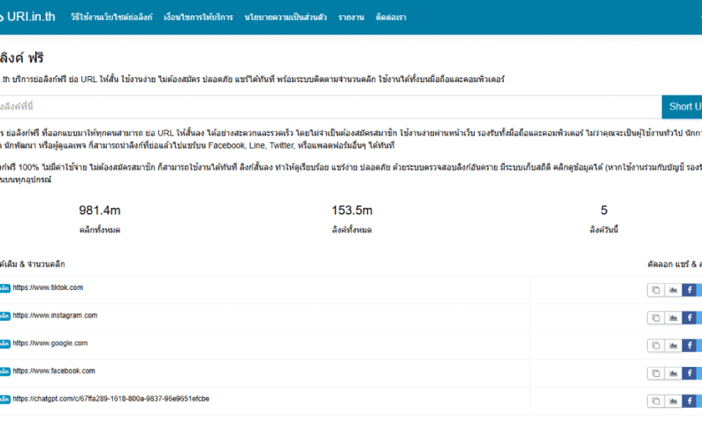The width and height of the screenshot is (702, 421).
Task: Share chatgpt.com link on Facebook
Action: pos(690,401)
